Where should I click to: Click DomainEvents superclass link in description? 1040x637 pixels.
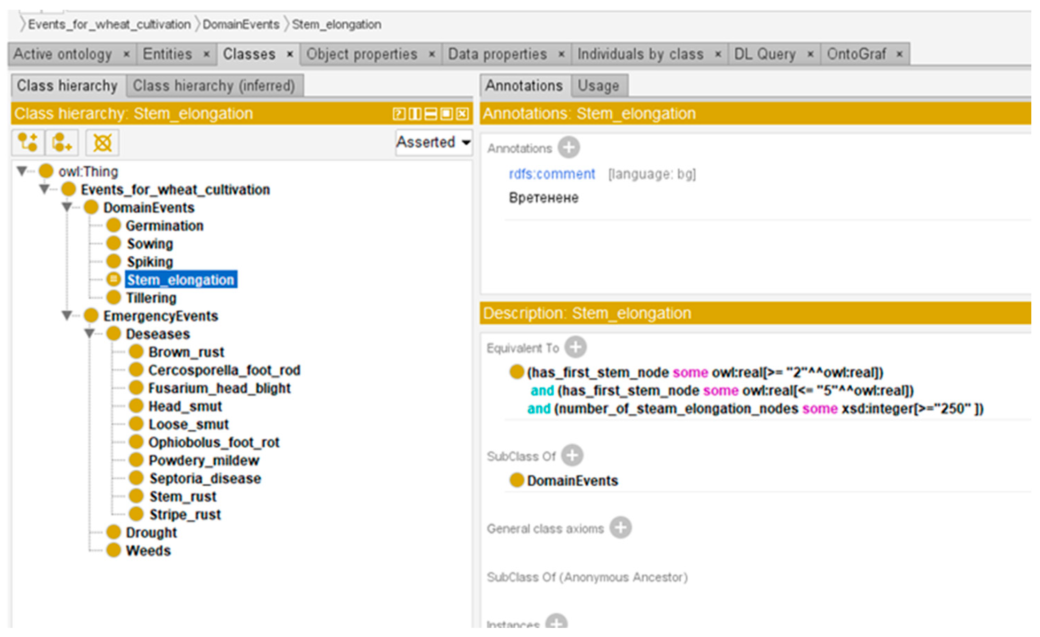pyautogui.click(x=572, y=480)
